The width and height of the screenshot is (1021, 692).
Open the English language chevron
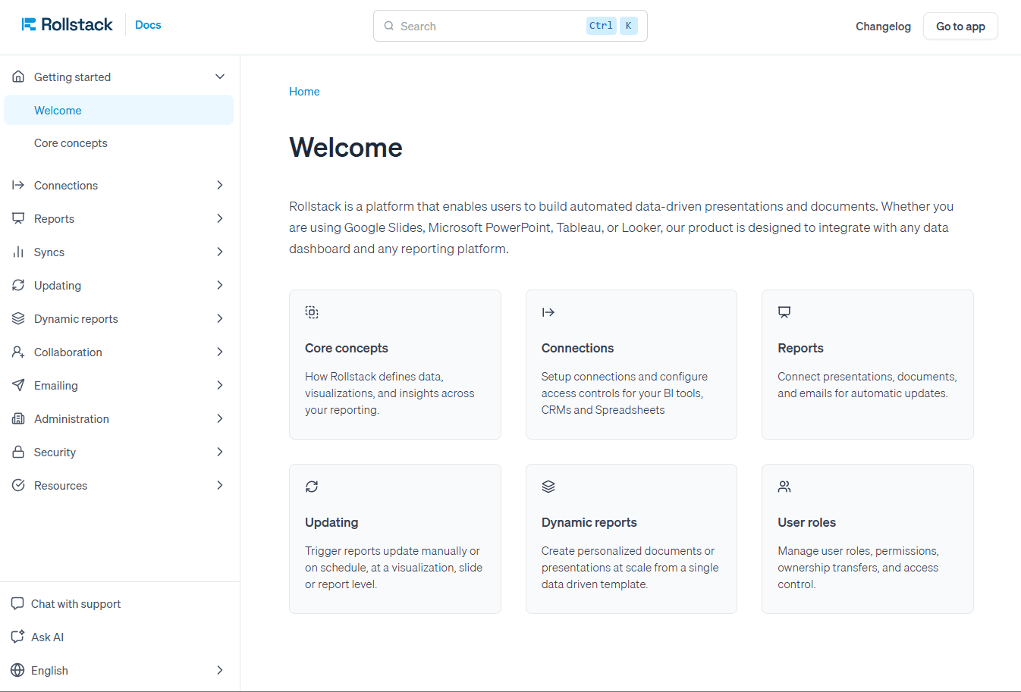(220, 670)
